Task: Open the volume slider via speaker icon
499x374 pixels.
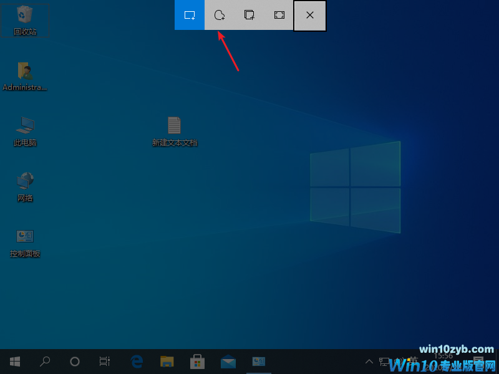Action: pos(397,360)
